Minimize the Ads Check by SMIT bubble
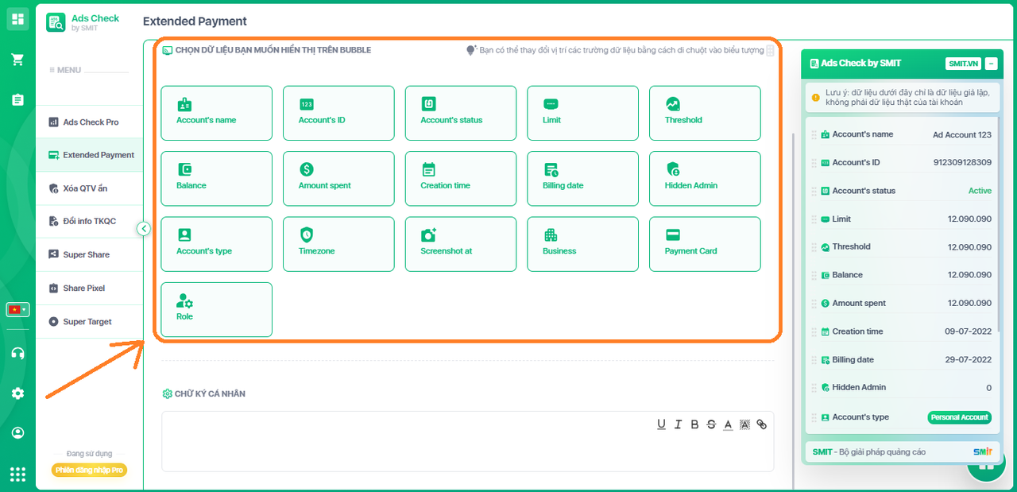Screen dimensions: 1017x492 point(991,64)
